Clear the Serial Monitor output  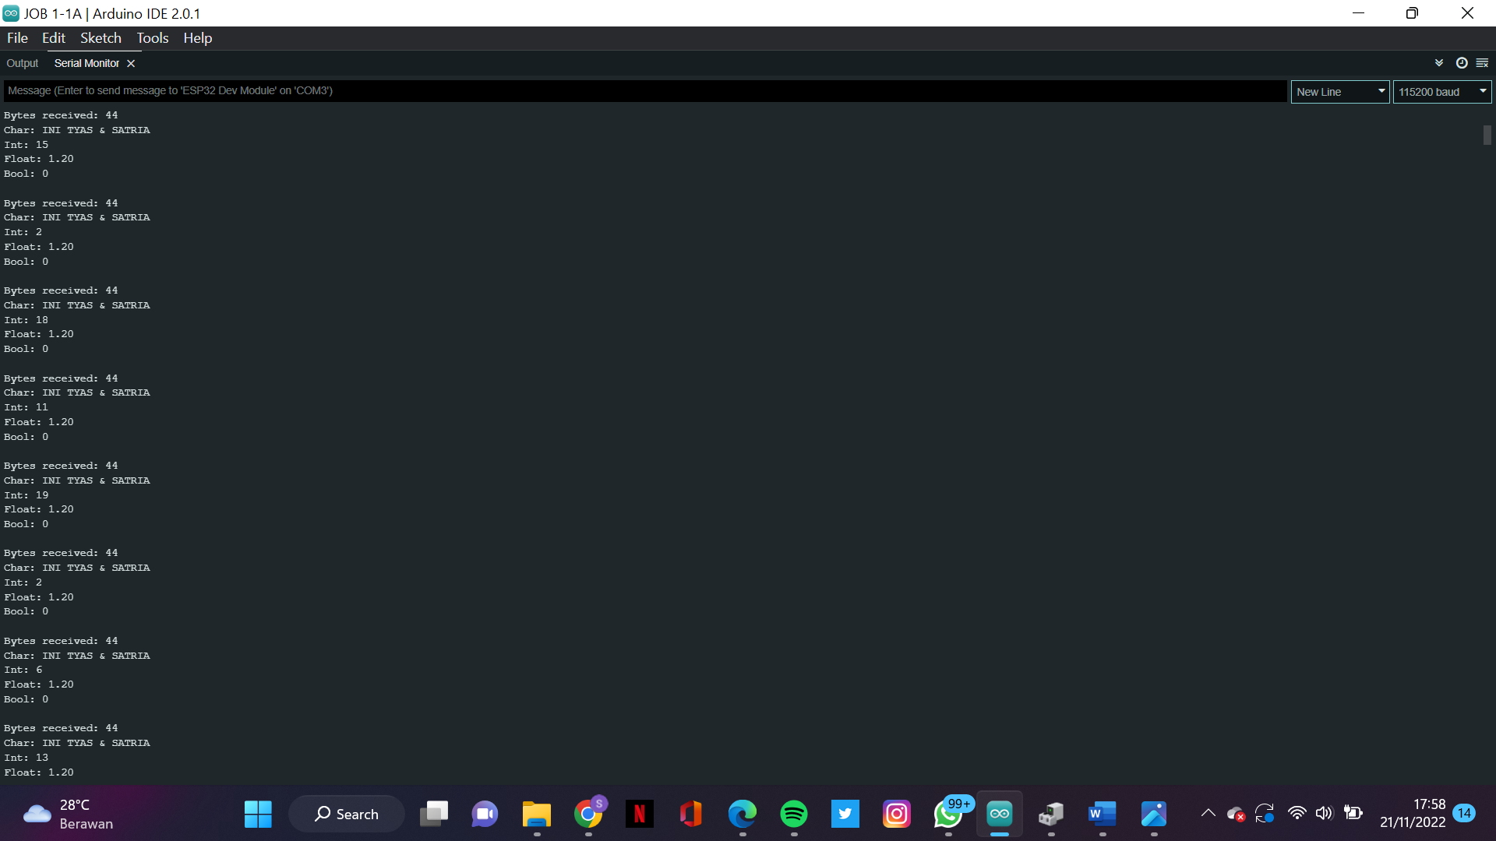coord(1483,62)
